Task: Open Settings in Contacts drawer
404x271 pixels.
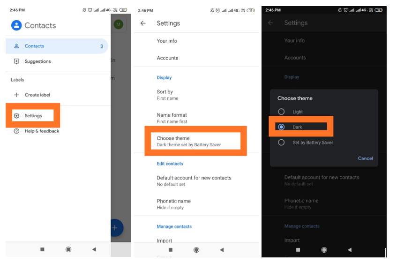Action: click(33, 116)
